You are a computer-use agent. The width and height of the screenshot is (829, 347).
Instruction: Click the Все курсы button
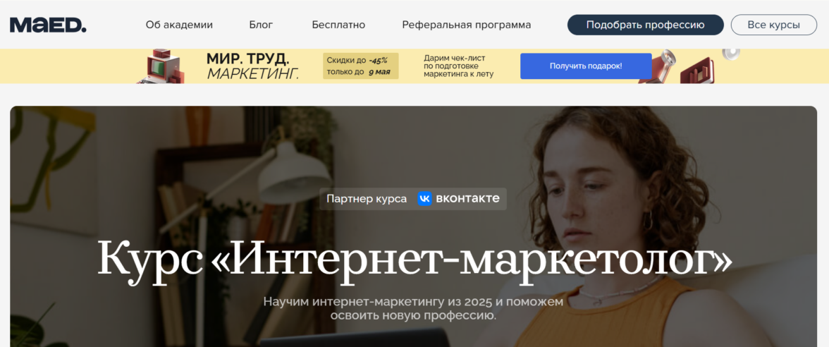coord(774,25)
